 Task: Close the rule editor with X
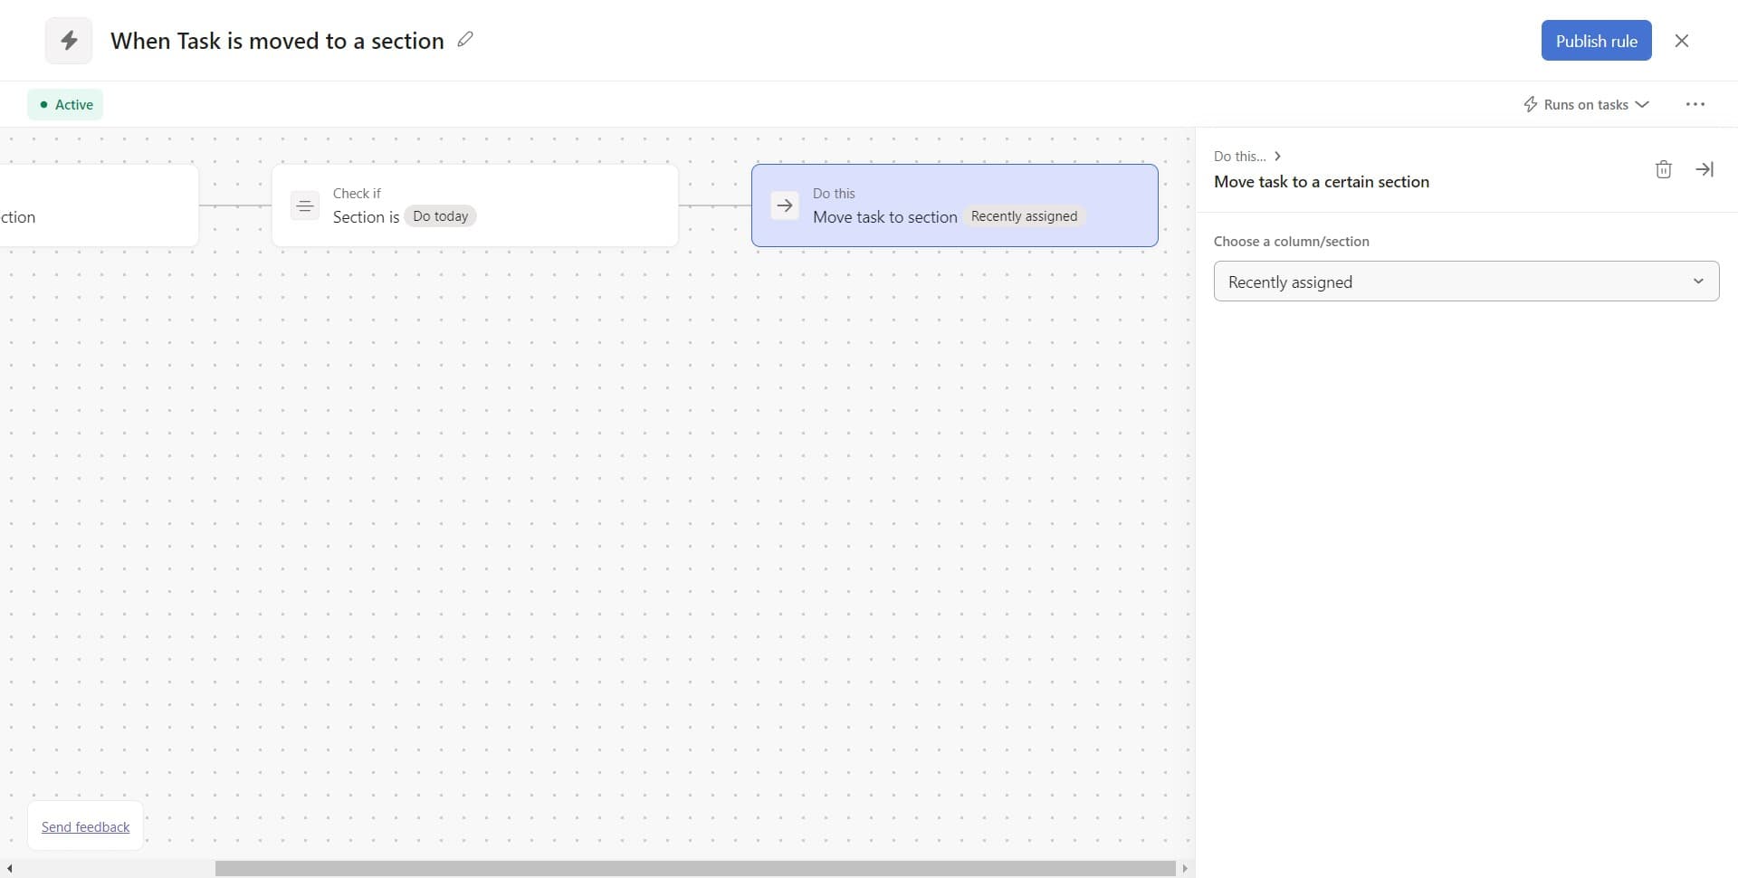[1681, 41]
